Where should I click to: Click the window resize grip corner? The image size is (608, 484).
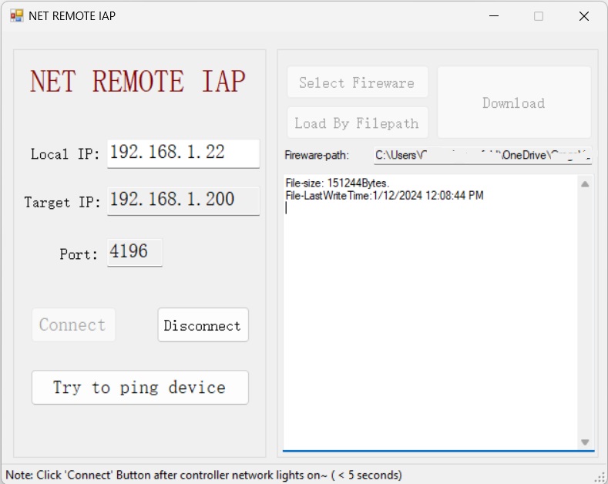pos(600,477)
